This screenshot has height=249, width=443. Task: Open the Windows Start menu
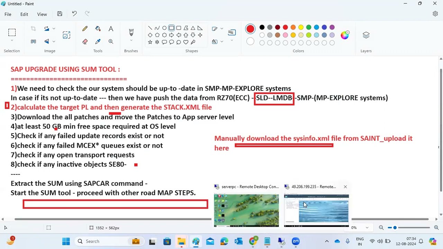pyautogui.click(x=66, y=241)
